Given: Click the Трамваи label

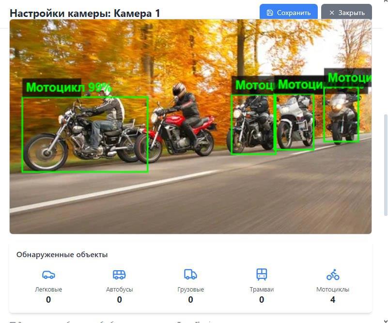Looking at the screenshot, I should [x=262, y=290].
